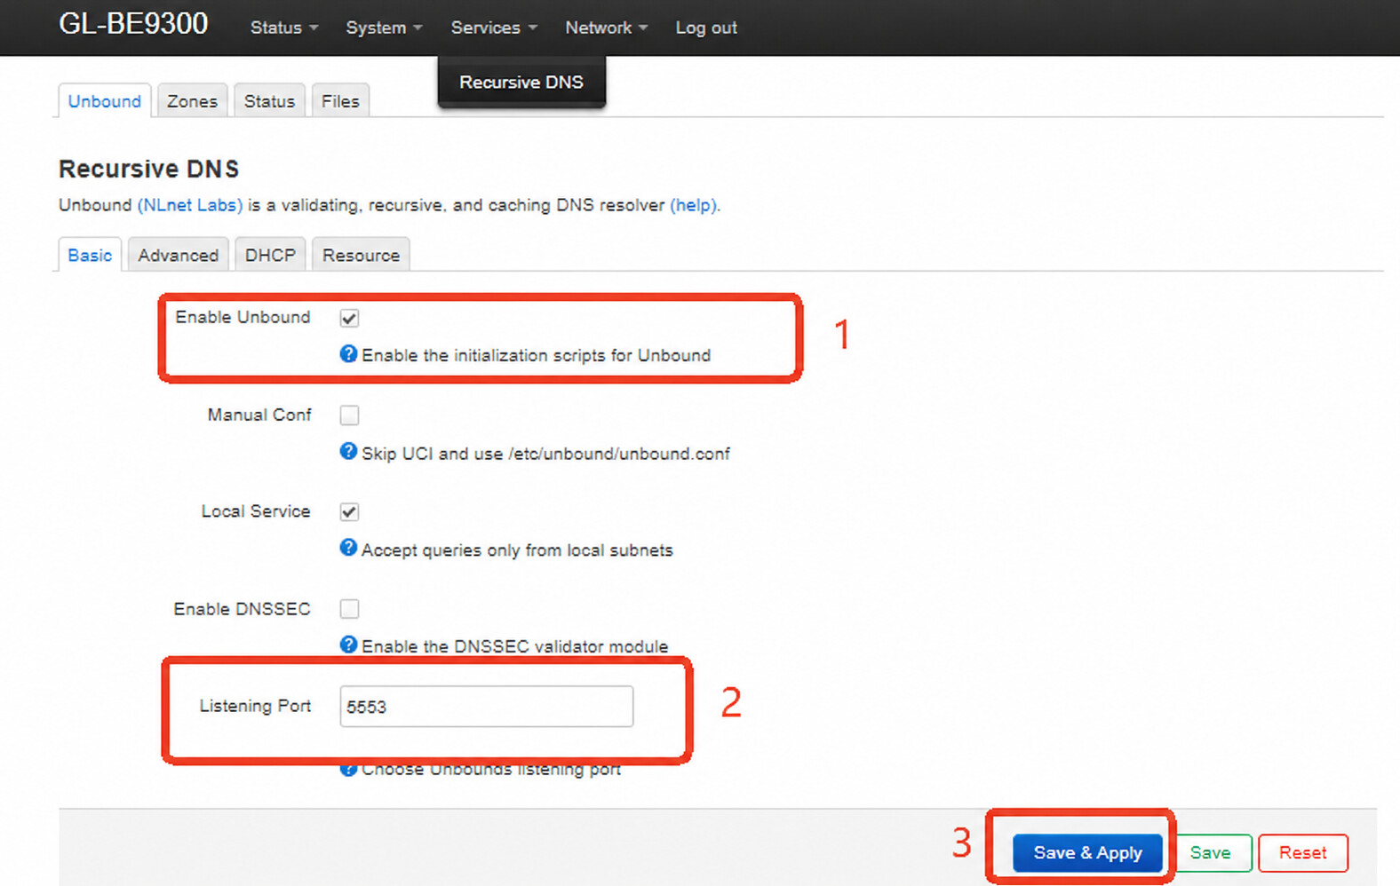This screenshot has width=1400, height=886.
Task: Expand the System menu
Action: point(384,28)
